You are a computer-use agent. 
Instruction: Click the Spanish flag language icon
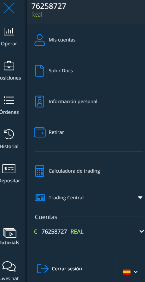(127, 272)
